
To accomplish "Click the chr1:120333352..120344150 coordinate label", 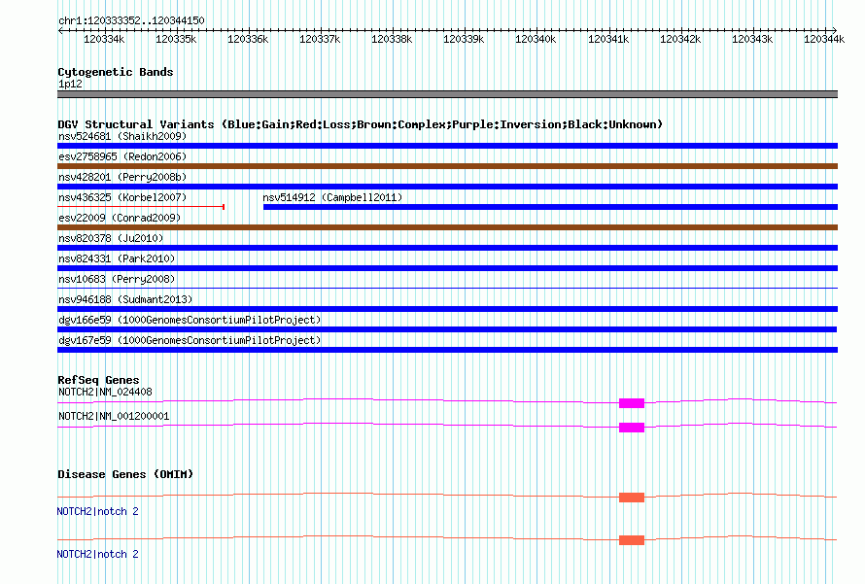I will [131, 20].
